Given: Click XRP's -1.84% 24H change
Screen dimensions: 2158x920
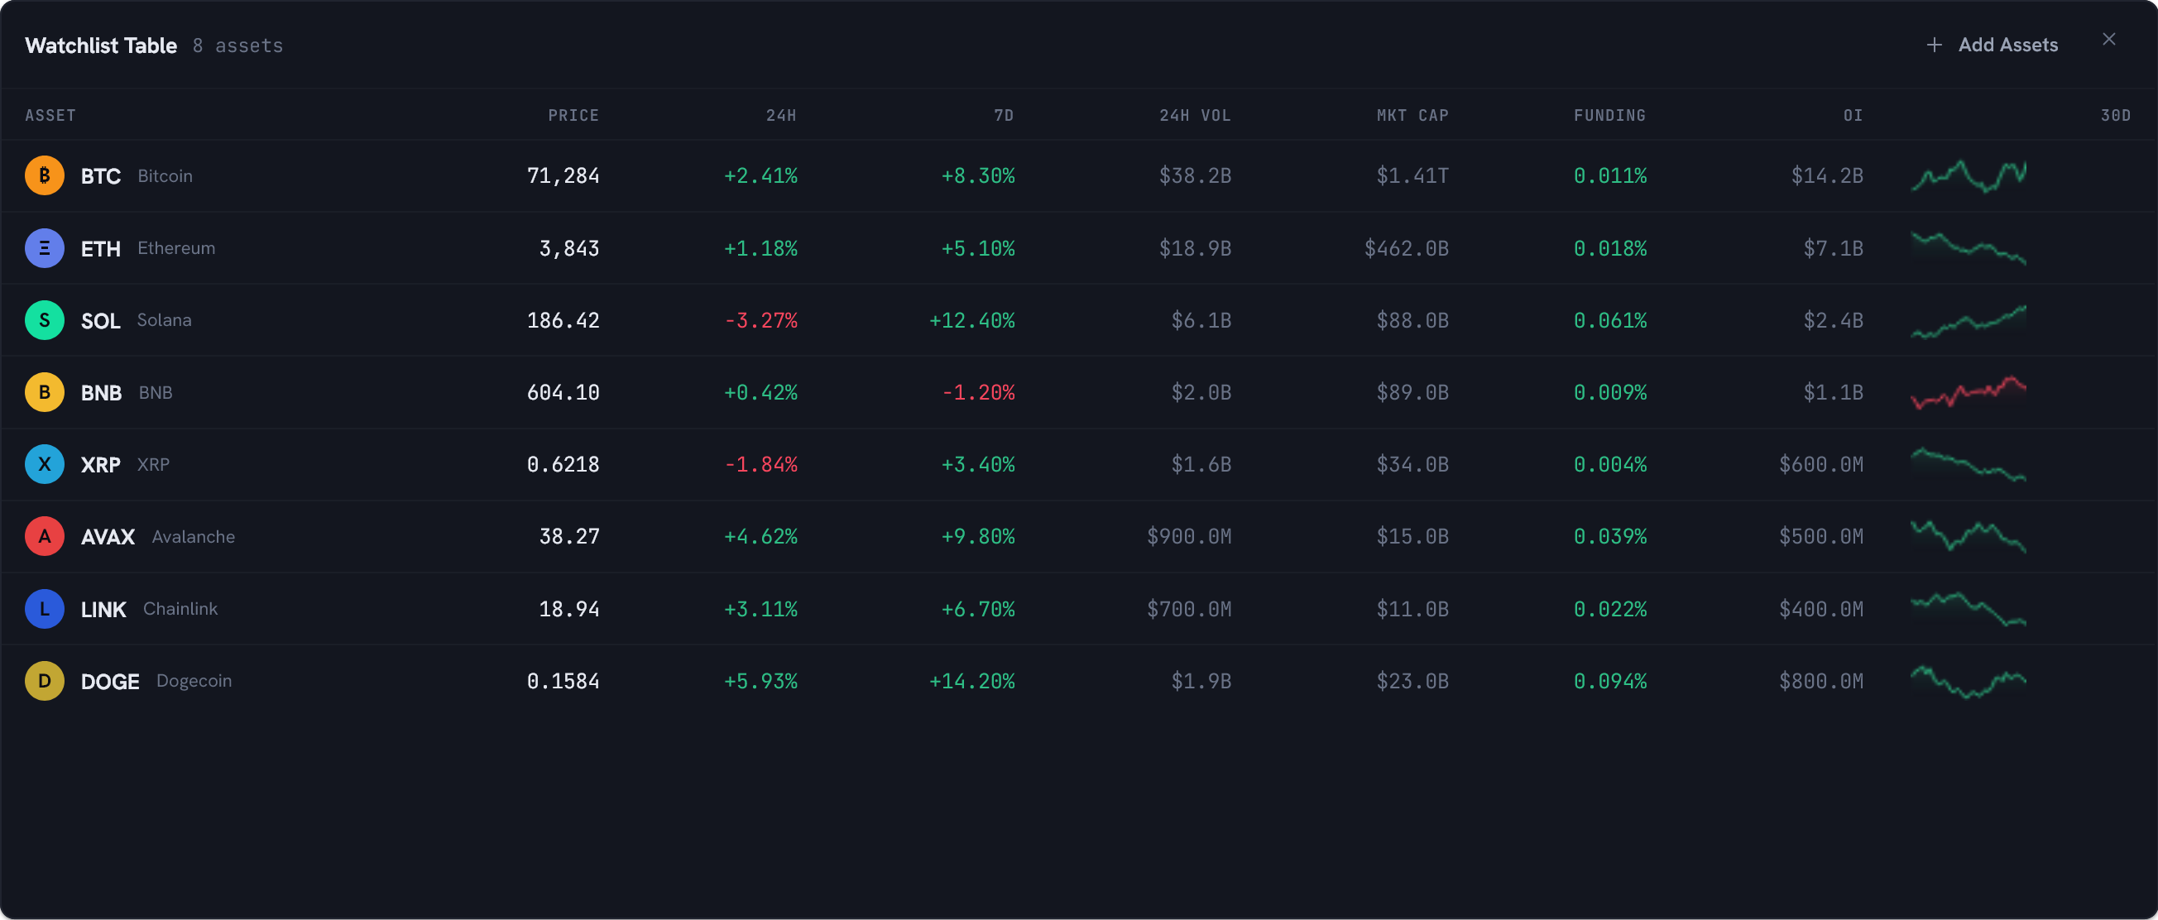Looking at the screenshot, I should 760,465.
